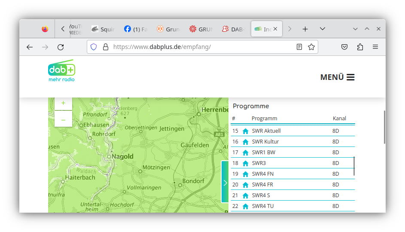The image size is (405, 232).
Task: Switch to the Squir tab
Action: click(103, 29)
